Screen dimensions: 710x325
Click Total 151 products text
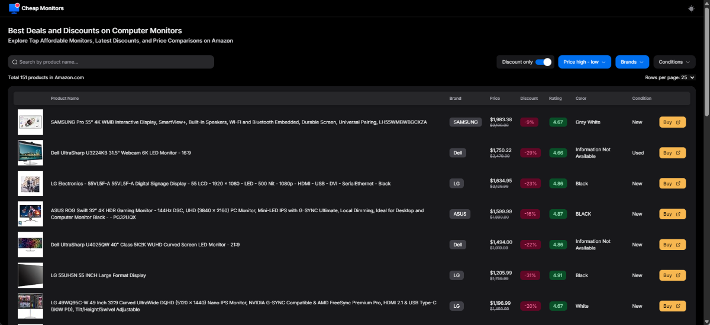pos(46,77)
